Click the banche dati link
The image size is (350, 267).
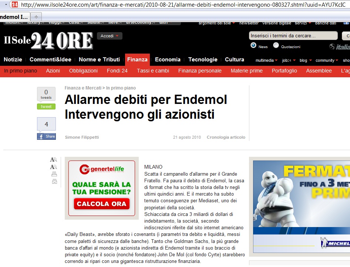tap(326, 23)
